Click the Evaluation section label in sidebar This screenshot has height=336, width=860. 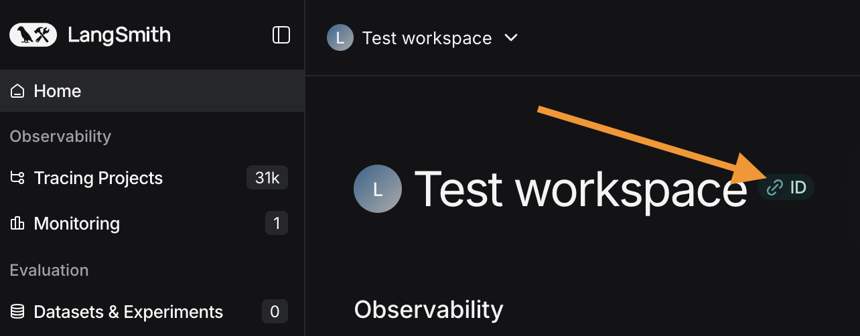coord(49,270)
